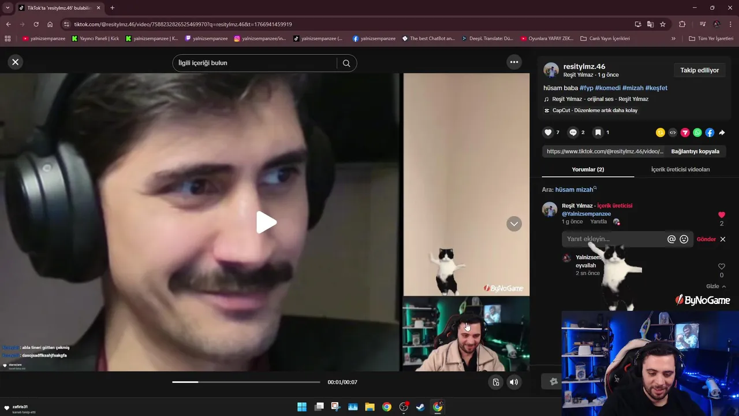This screenshot has width=739, height=416.
Task: Click the red send-to-friends icon
Action: tap(685, 132)
